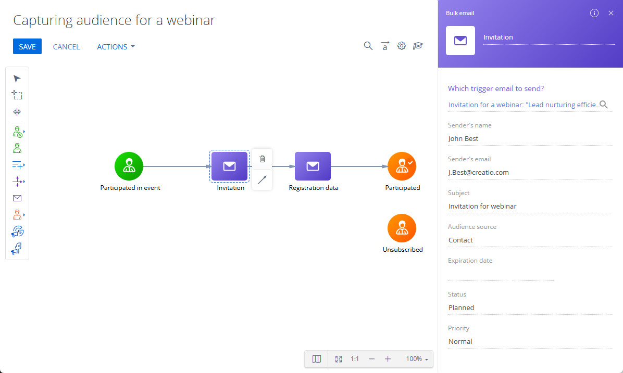
Task: Edit the Subject field Invitation for webinar
Action: (x=530, y=206)
